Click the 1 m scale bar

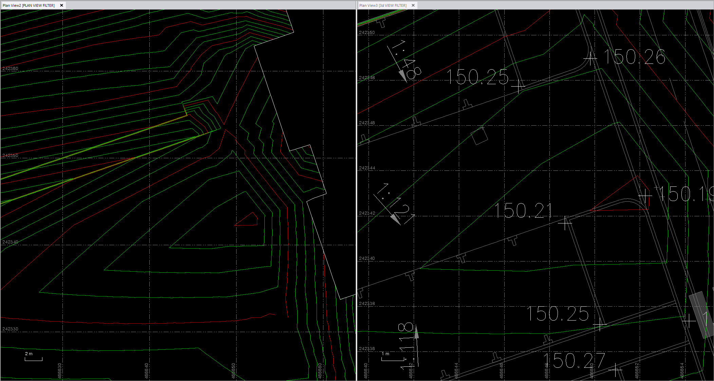393,359
